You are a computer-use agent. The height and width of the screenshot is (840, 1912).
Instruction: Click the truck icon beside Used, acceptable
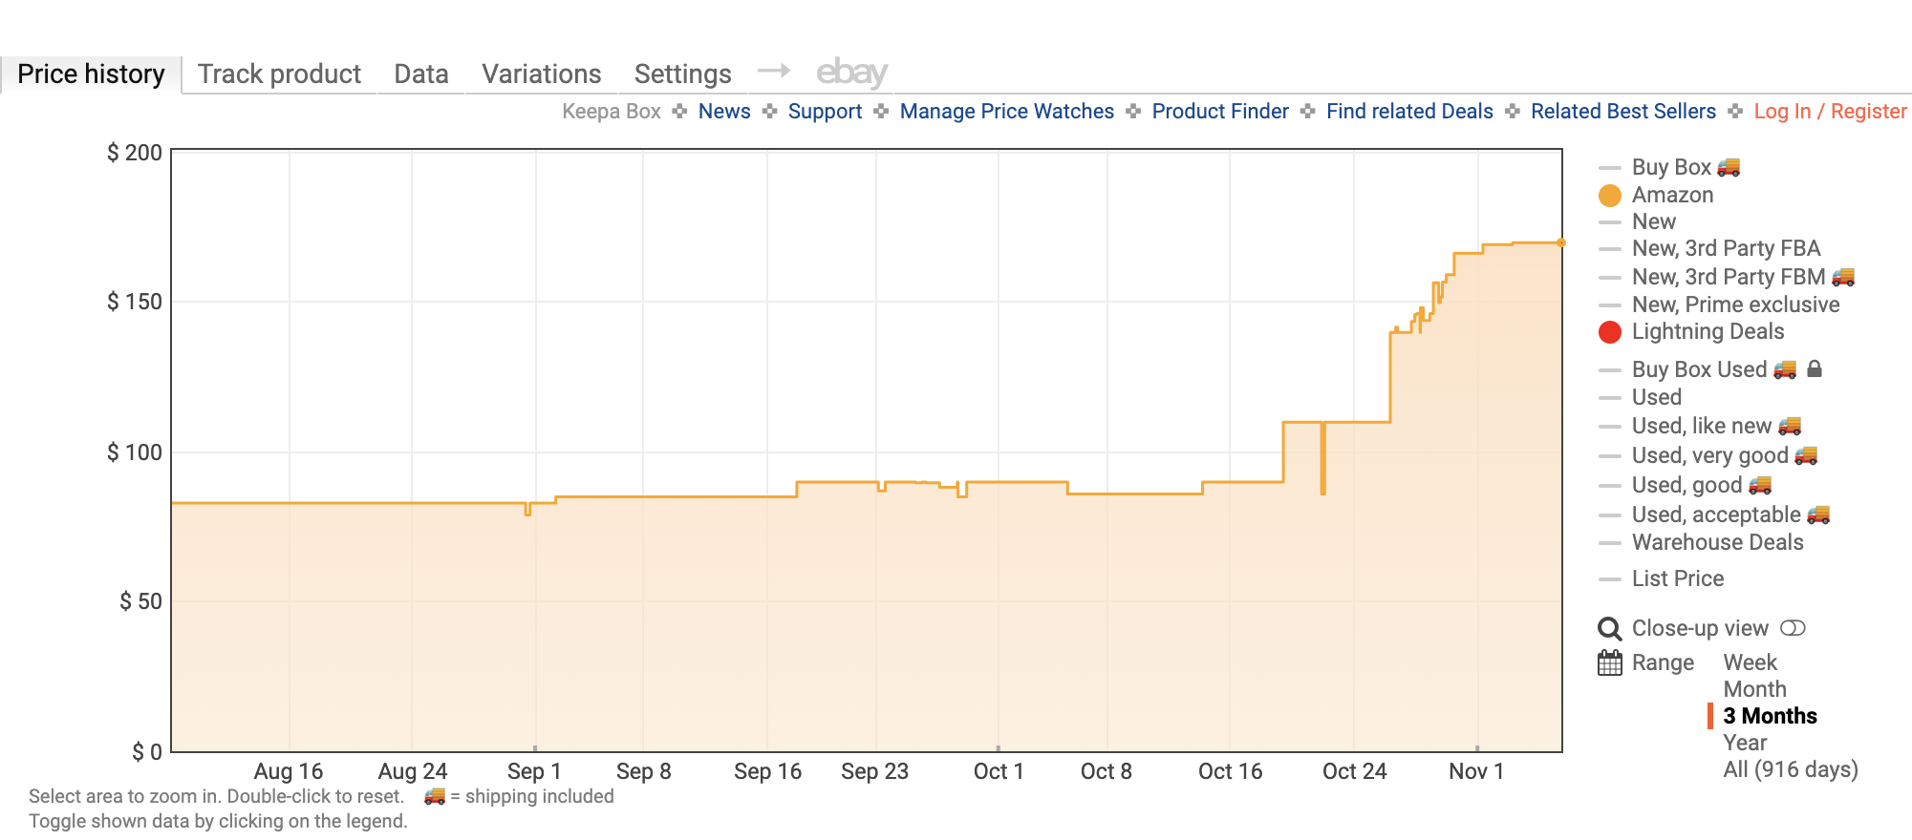click(x=1818, y=514)
